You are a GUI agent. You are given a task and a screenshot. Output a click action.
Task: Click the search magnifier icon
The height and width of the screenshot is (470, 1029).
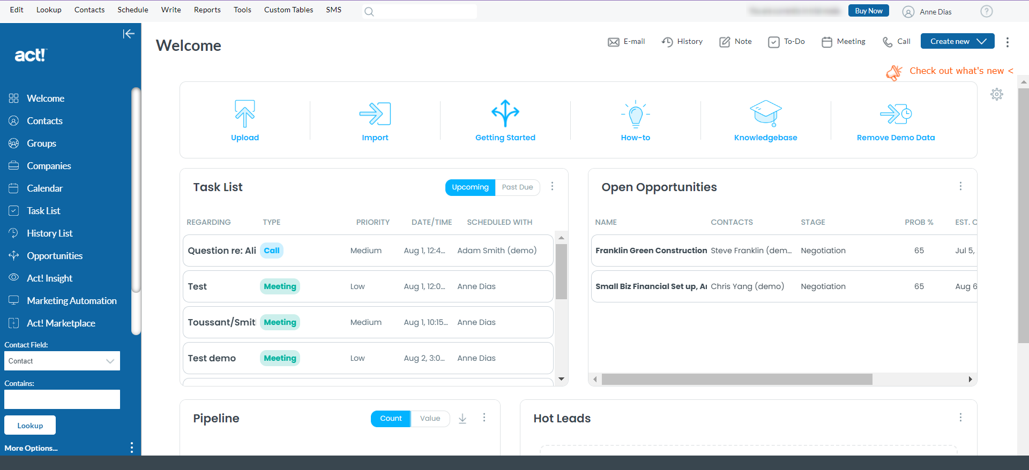click(x=369, y=12)
